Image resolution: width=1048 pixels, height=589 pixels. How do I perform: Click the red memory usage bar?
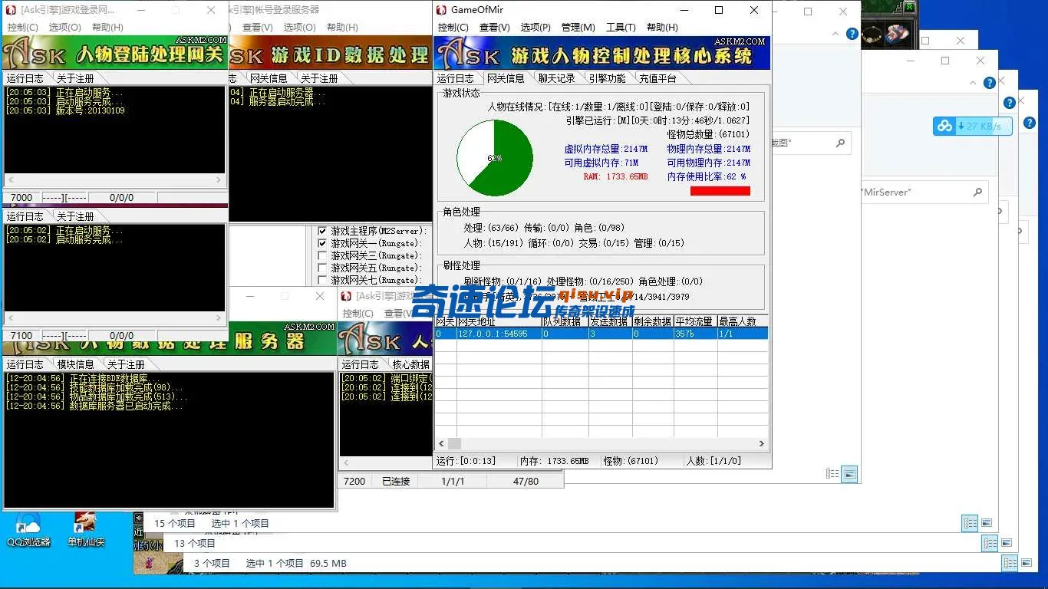720,191
